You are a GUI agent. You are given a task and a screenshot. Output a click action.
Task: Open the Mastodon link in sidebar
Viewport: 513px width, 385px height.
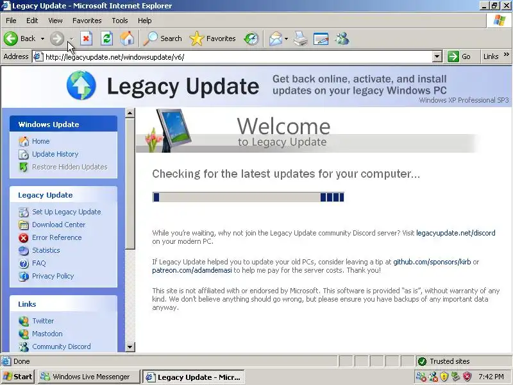tap(47, 334)
